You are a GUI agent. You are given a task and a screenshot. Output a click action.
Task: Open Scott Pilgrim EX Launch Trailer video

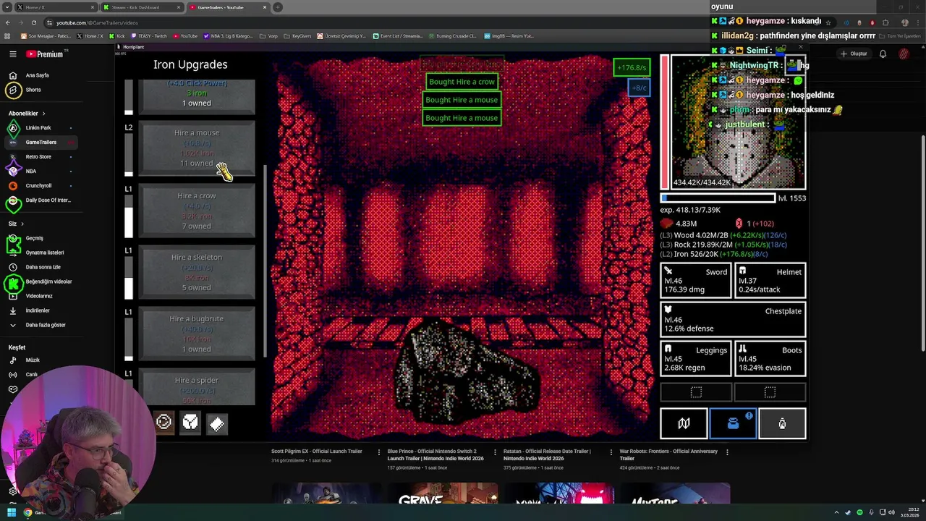pyautogui.click(x=317, y=451)
